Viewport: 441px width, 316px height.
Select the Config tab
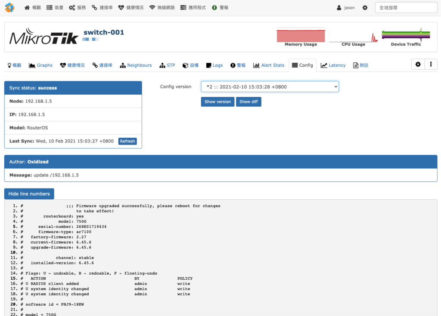click(x=302, y=65)
